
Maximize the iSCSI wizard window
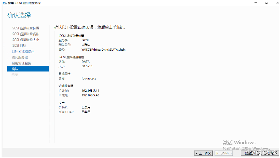pos(266,3)
